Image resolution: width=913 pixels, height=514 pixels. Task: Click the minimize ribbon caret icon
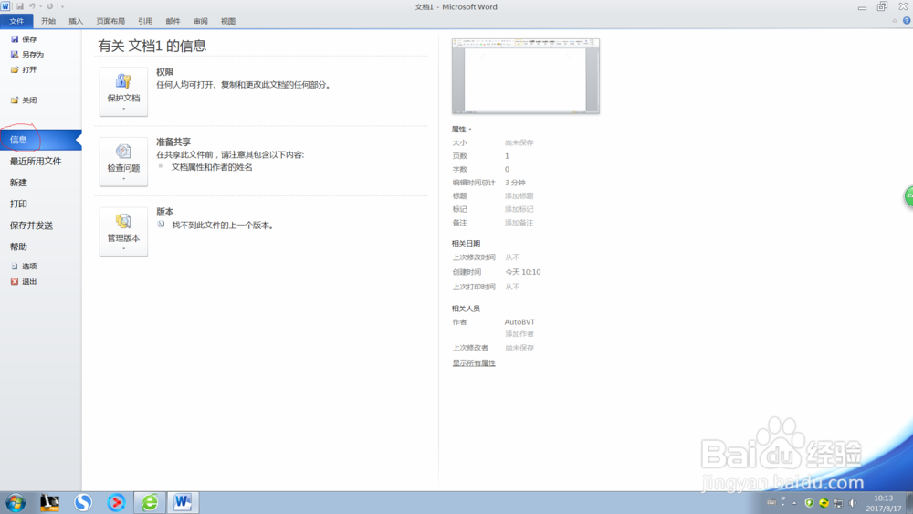(x=895, y=20)
